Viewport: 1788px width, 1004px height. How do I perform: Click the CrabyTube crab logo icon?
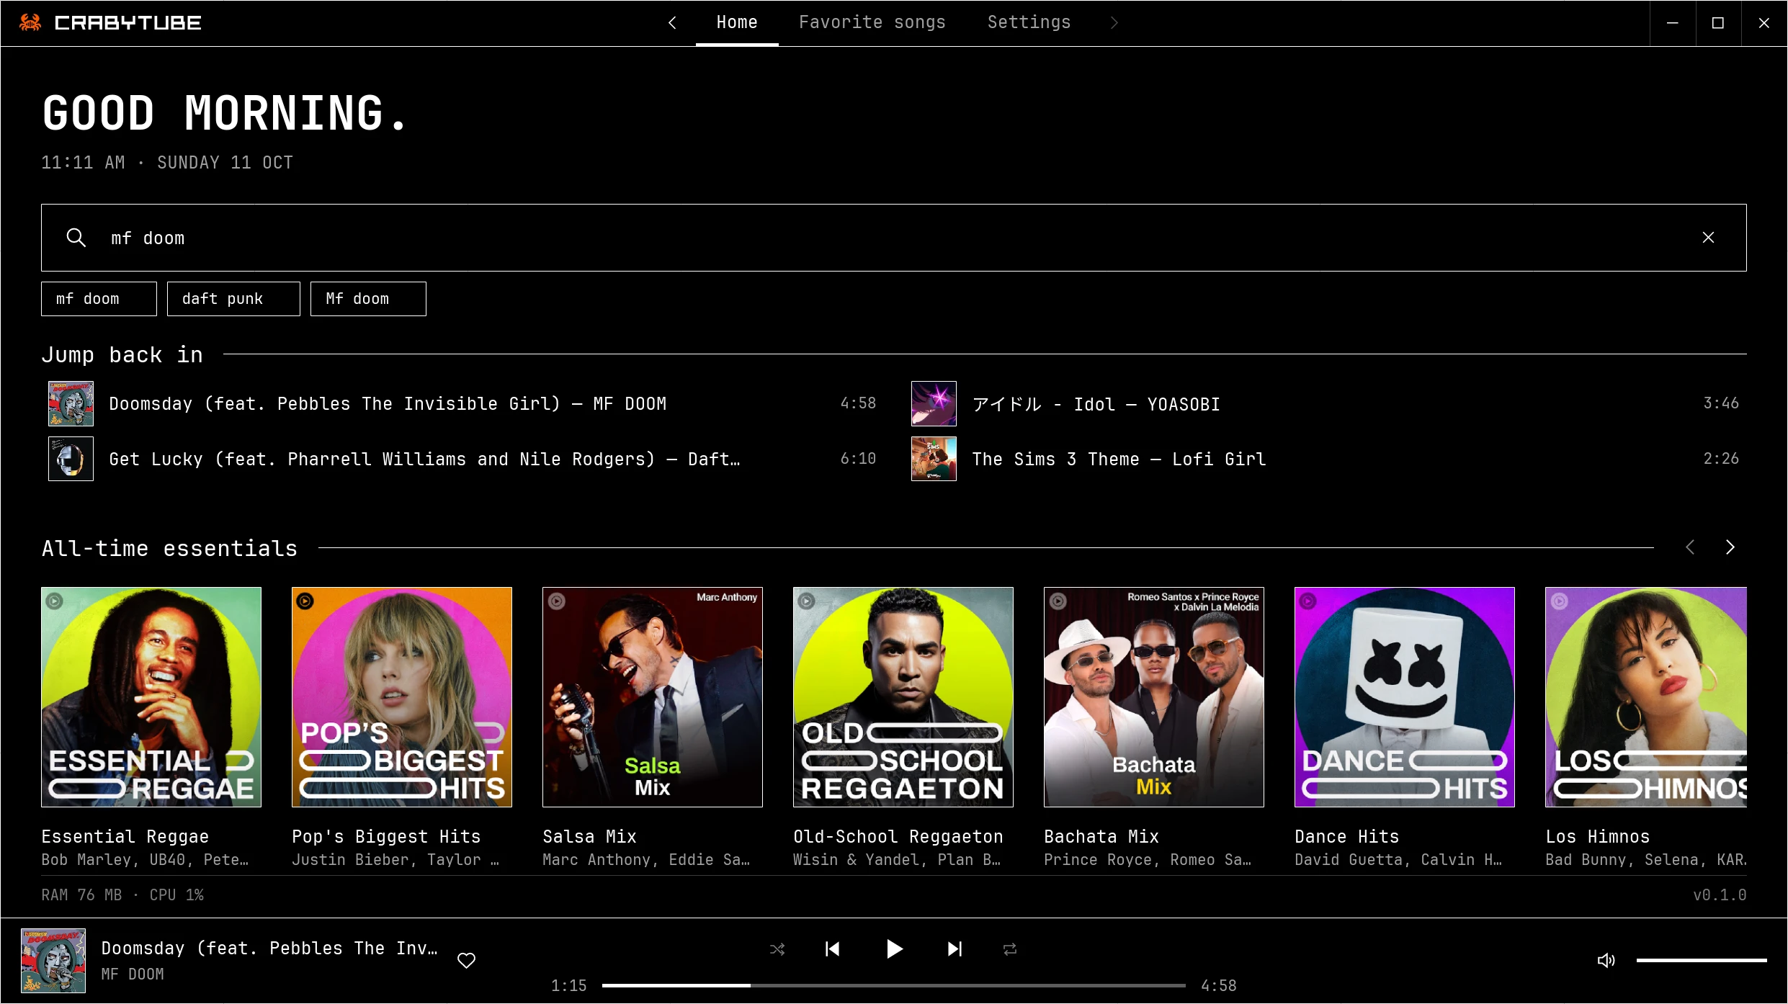pos(30,22)
